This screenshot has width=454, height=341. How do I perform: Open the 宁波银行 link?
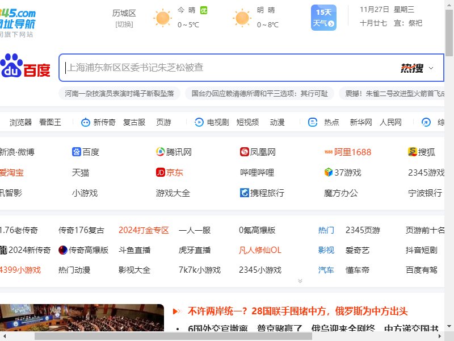pyautogui.click(x=425, y=193)
